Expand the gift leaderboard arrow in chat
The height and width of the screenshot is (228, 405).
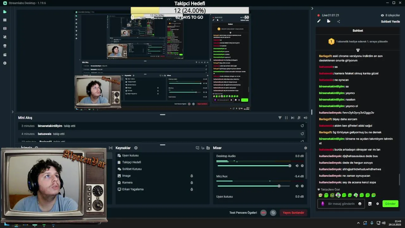coord(358,50)
